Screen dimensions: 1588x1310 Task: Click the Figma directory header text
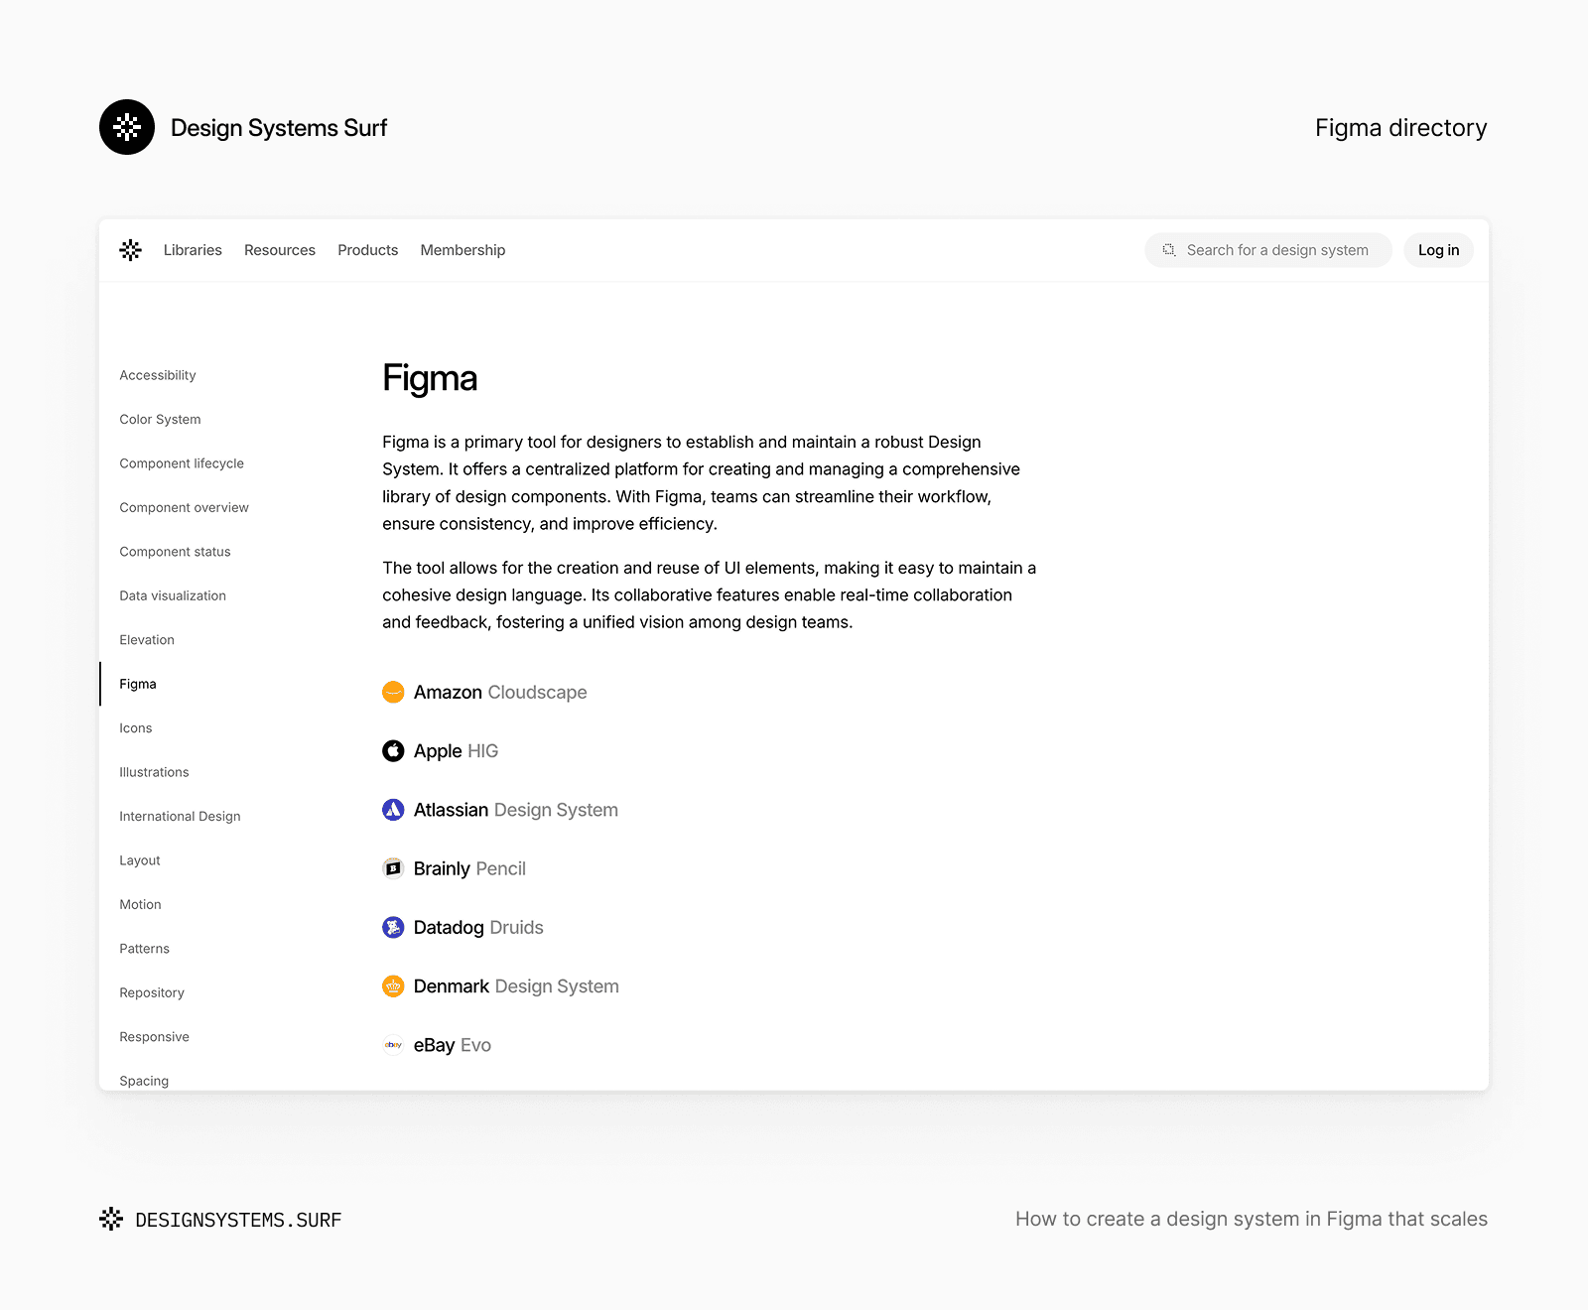pos(1400,128)
